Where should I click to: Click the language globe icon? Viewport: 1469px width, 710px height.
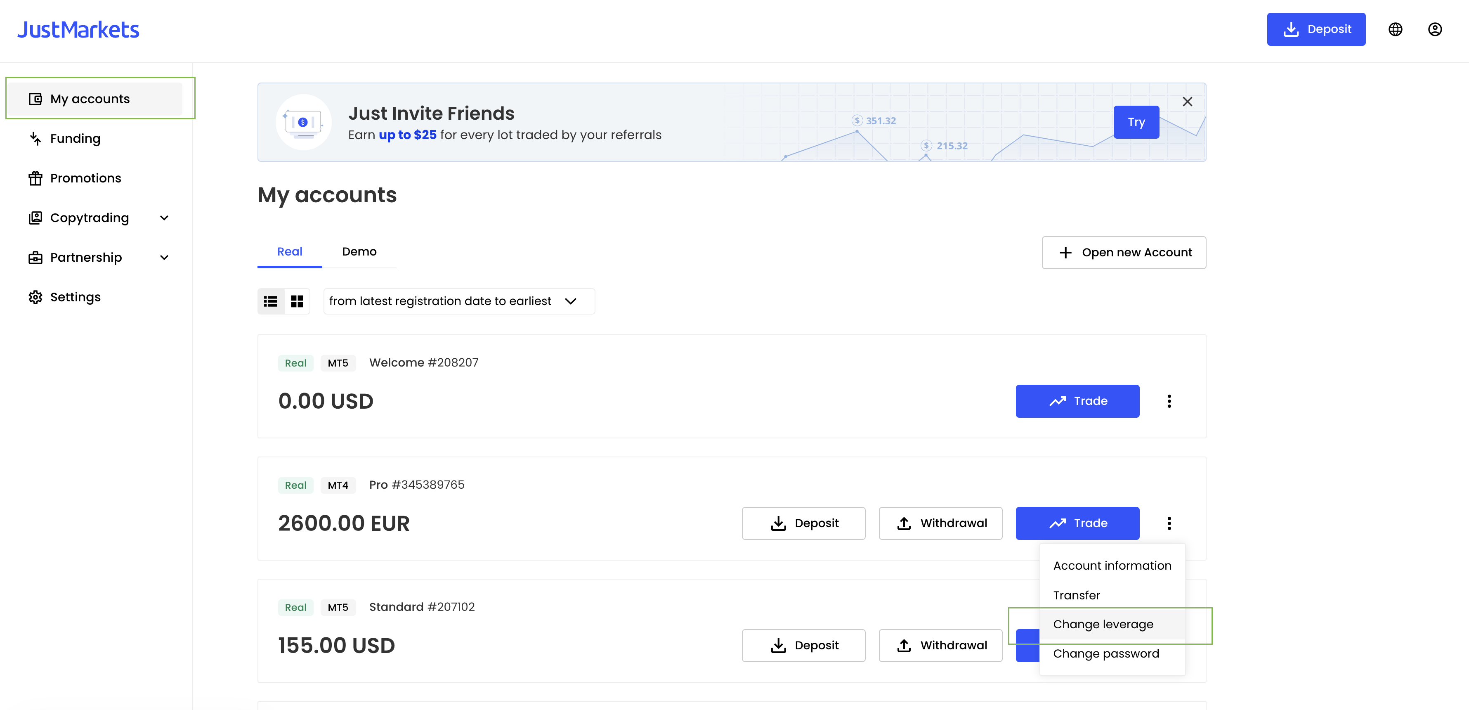[x=1395, y=29]
